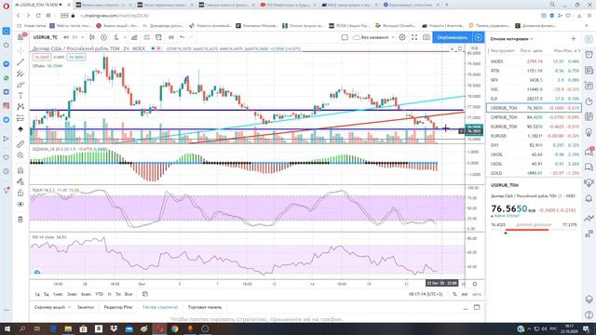Set chart range to 1д
Screen dimensions: 596x335
pos(37,294)
